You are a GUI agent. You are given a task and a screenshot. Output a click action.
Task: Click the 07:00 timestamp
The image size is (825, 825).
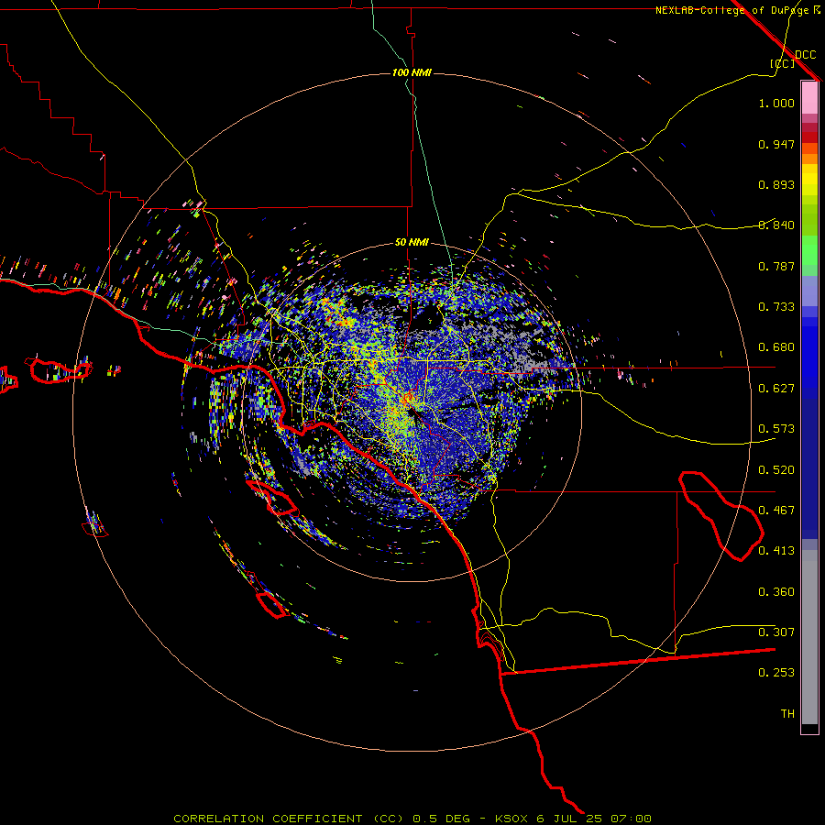(631, 819)
